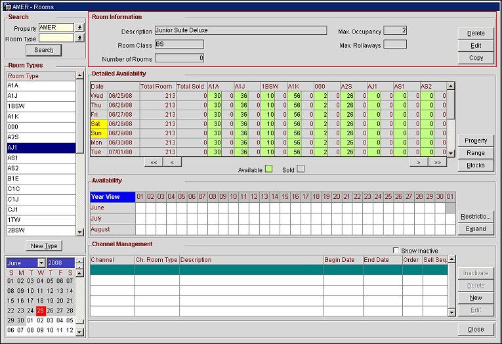Click the green Available legend swatch
This screenshot has width=502, height=344.
(268, 169)
